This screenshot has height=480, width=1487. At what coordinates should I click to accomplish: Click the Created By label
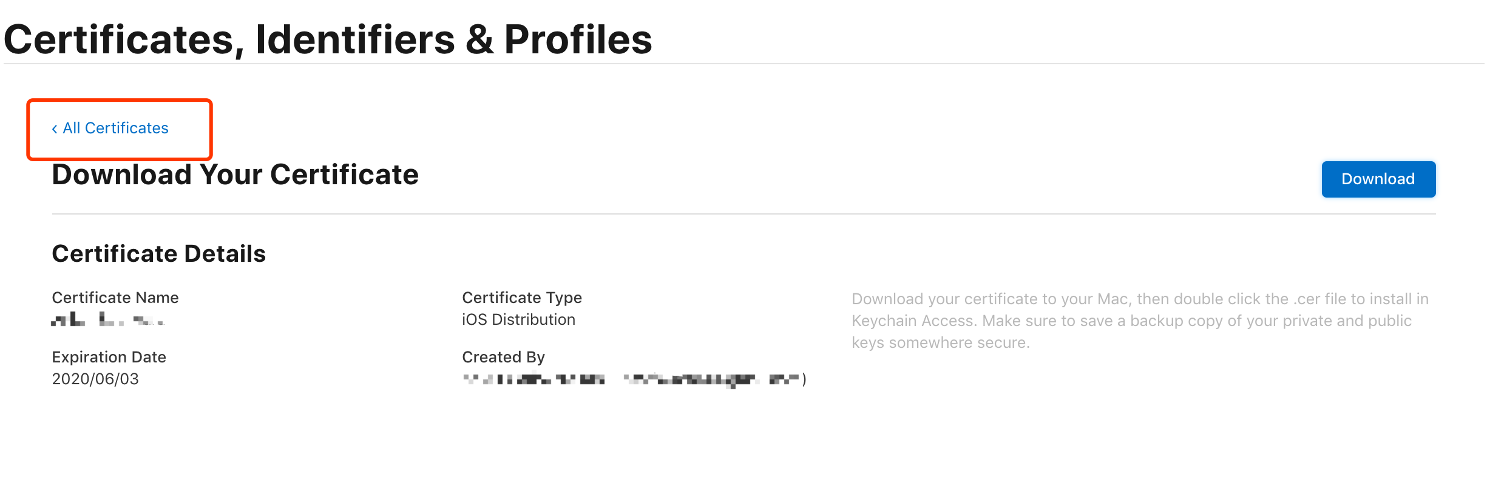(x=504, y=357)
